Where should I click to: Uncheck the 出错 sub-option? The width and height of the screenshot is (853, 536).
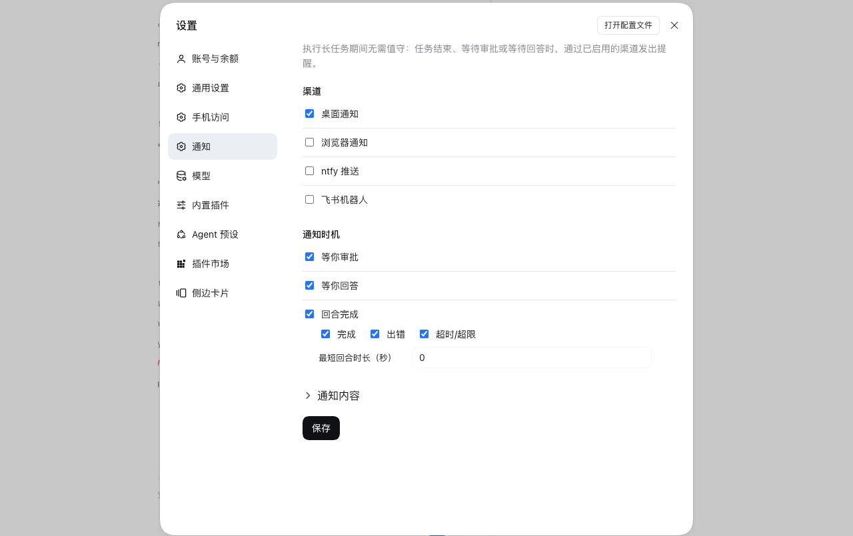click(x=375, y=334)
